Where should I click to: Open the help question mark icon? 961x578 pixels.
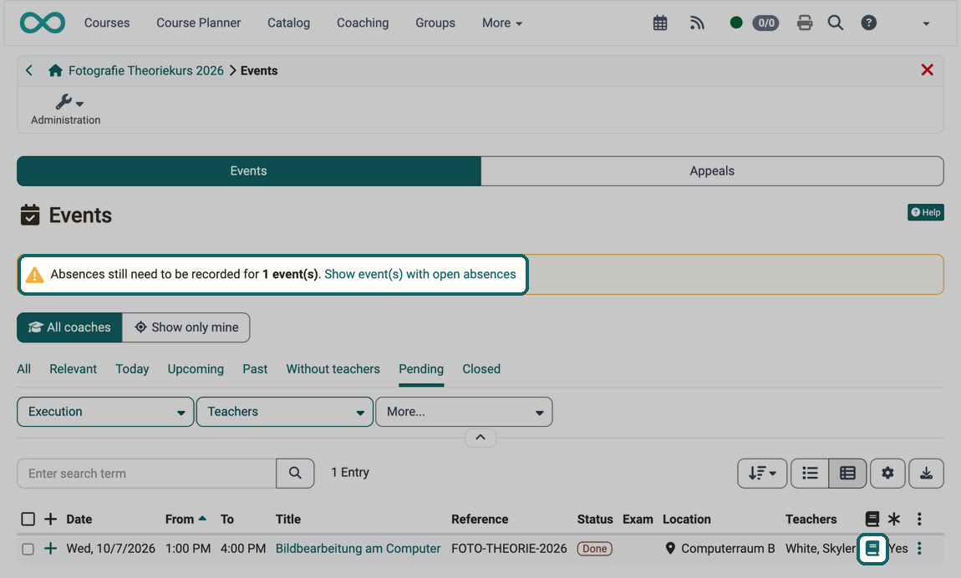point(868,23)
